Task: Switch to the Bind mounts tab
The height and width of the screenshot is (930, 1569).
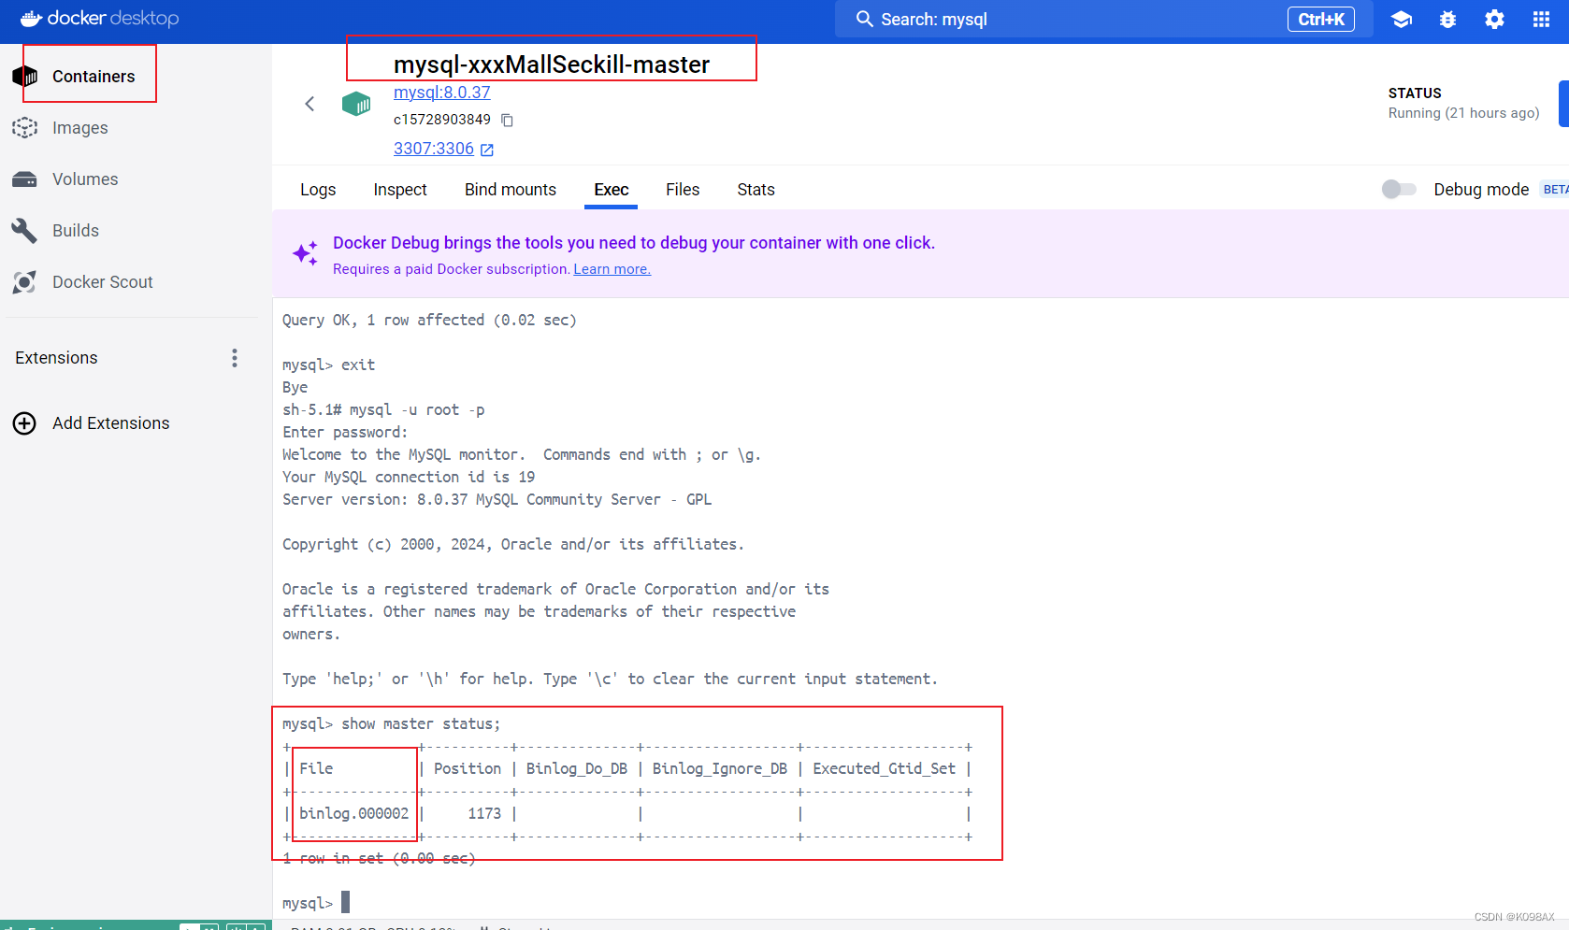Action: (511, 190)
